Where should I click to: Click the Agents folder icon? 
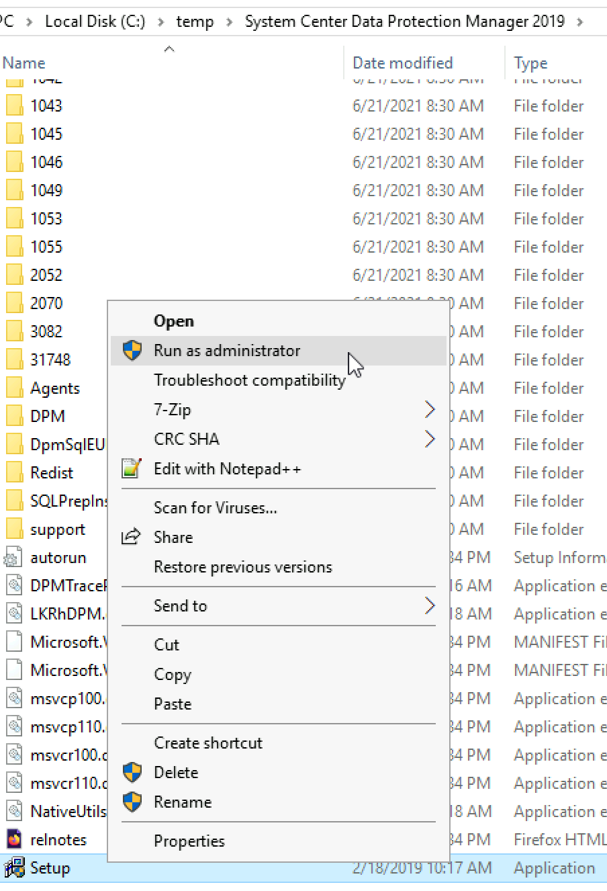14,388
